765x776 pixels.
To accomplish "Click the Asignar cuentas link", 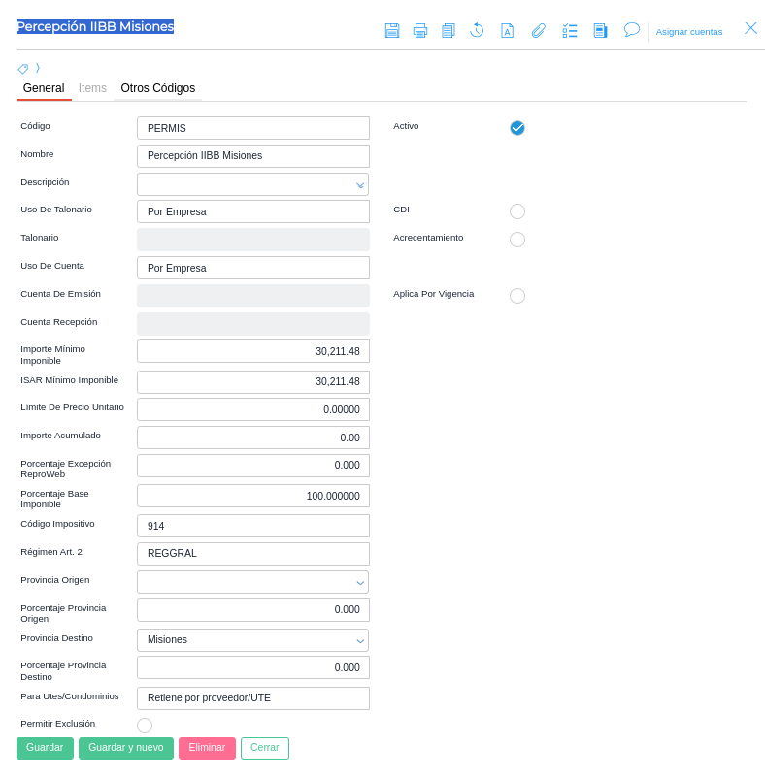I will (x=688, y=32).
